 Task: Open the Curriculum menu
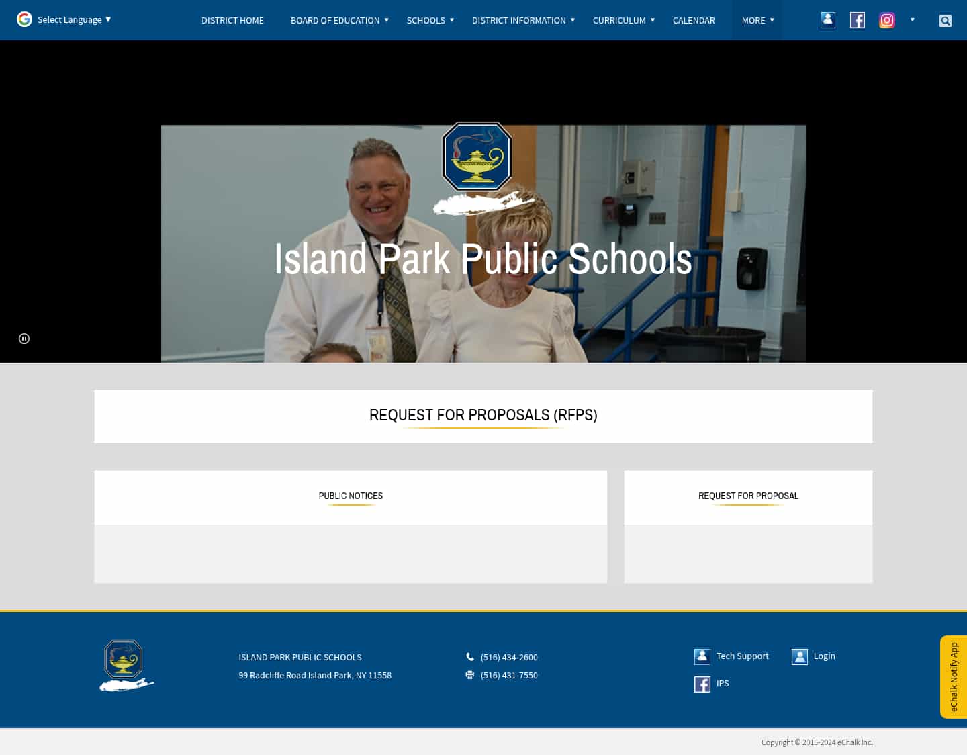point(619,21)
